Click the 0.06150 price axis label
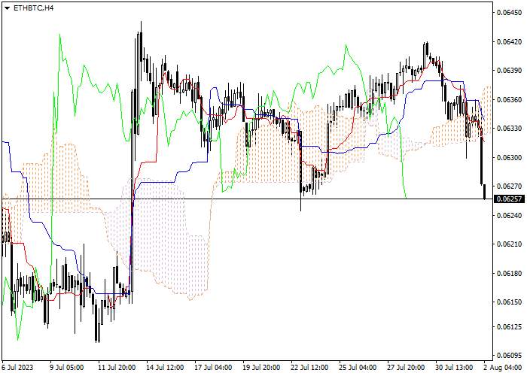This screenshot has width=527, height=376. (x=510, y=302)
